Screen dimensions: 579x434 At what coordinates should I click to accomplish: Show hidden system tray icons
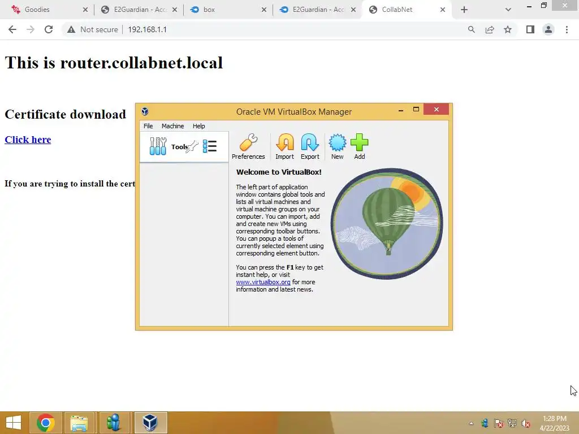(471, 423)
